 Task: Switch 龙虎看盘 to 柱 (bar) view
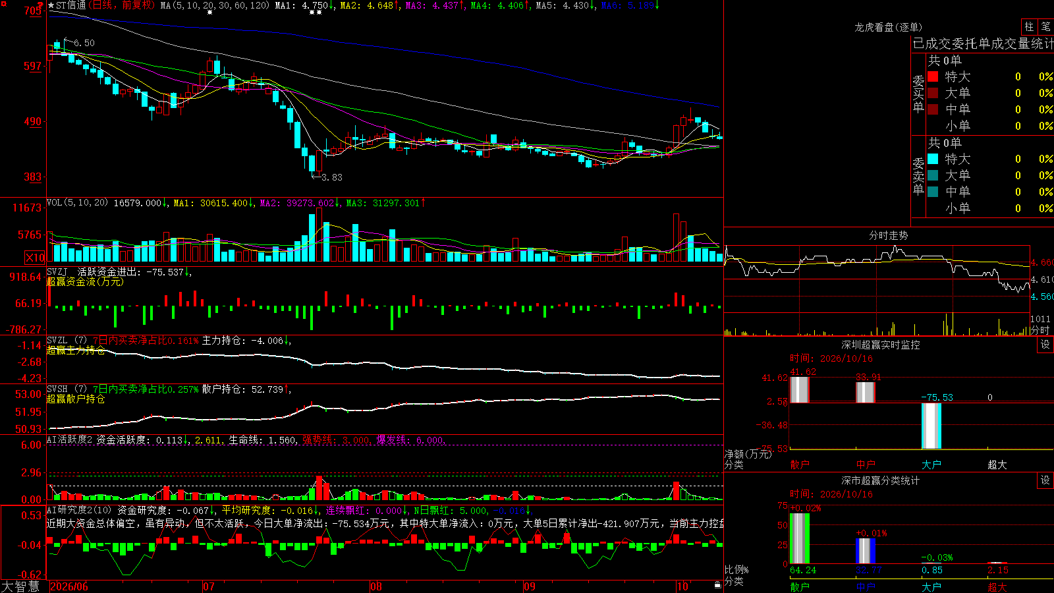click(1029, 26)
